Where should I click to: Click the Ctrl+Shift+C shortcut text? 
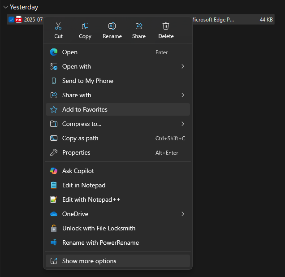pyautogui.click(x=170, y=138)
